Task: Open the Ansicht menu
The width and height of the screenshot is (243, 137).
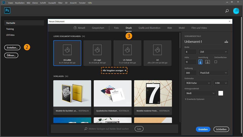Action: (73, 3)
